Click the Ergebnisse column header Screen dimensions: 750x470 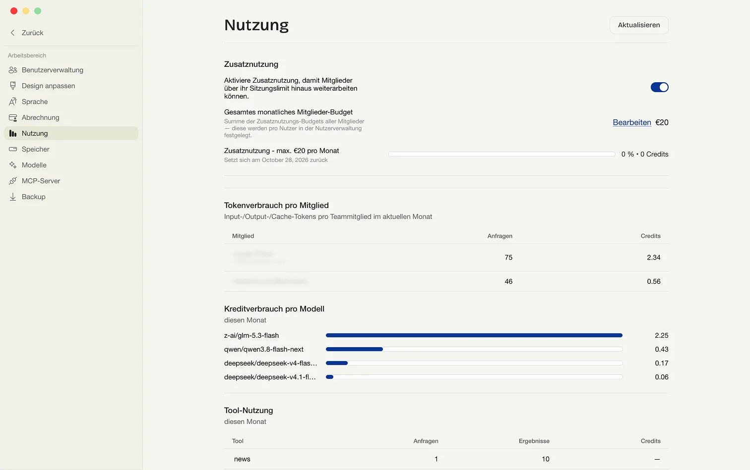point(534,441)
